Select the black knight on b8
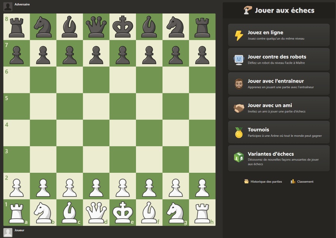 43,27
